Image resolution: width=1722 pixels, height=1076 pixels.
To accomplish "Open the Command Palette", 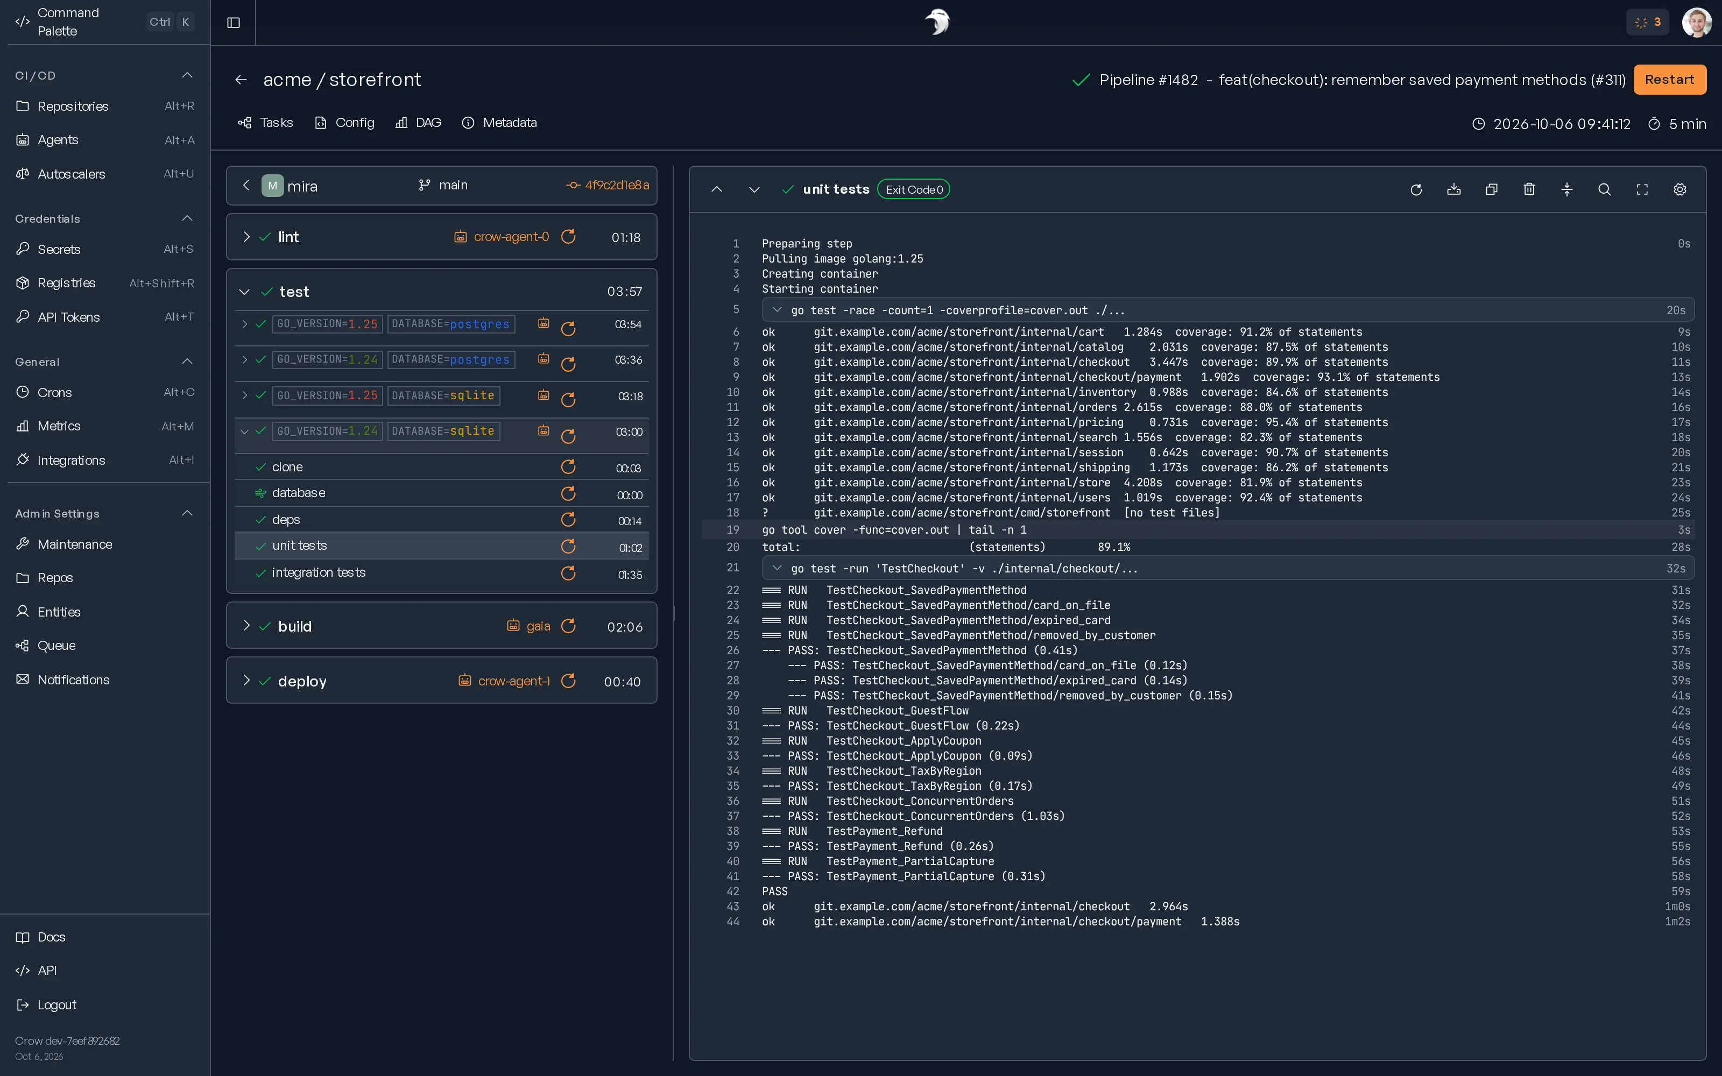I will (x=104, y=22).
